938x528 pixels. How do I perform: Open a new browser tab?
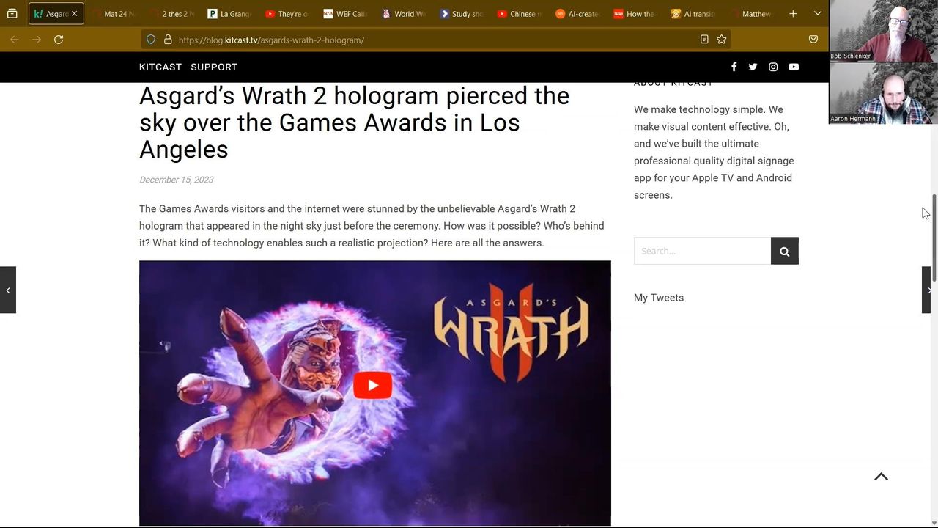click(793, 13)
